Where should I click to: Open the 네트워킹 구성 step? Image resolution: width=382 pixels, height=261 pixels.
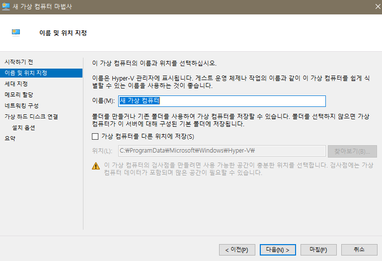pyautogui.click(x=21, y=105)
